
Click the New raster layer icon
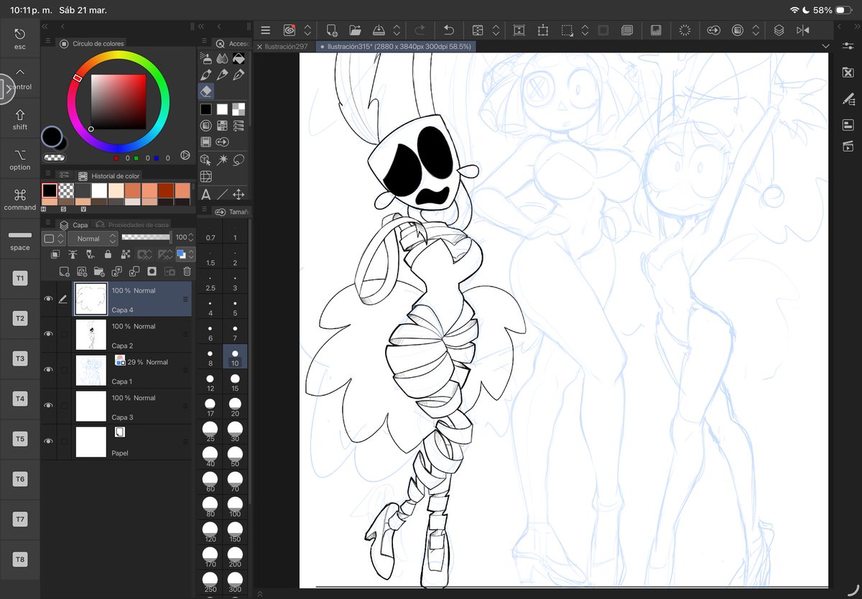coord(64,271)
